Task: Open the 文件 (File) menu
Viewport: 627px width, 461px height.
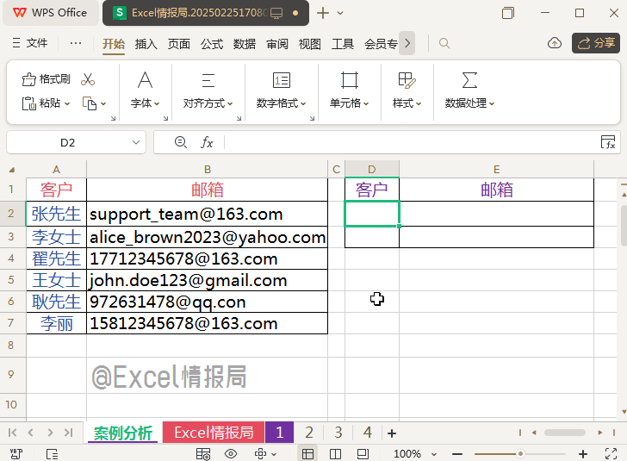Action: click(x=30, y=43)
